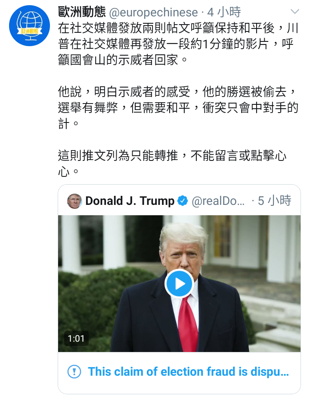Open the quoted tweet card header

(179, 201)
